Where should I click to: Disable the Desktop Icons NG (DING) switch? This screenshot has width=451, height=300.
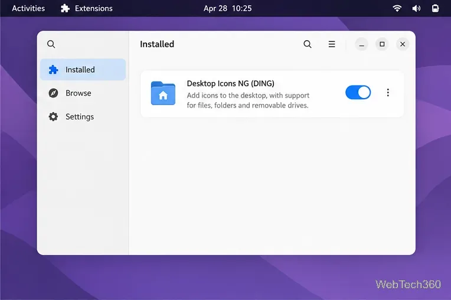pos(358,92)
